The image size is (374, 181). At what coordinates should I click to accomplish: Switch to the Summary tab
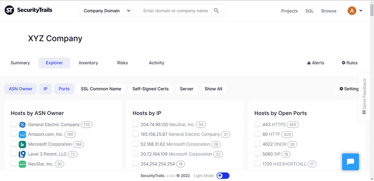point(20,63)
